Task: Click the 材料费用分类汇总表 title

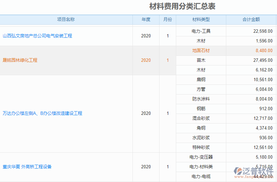Action: point(182,7)
